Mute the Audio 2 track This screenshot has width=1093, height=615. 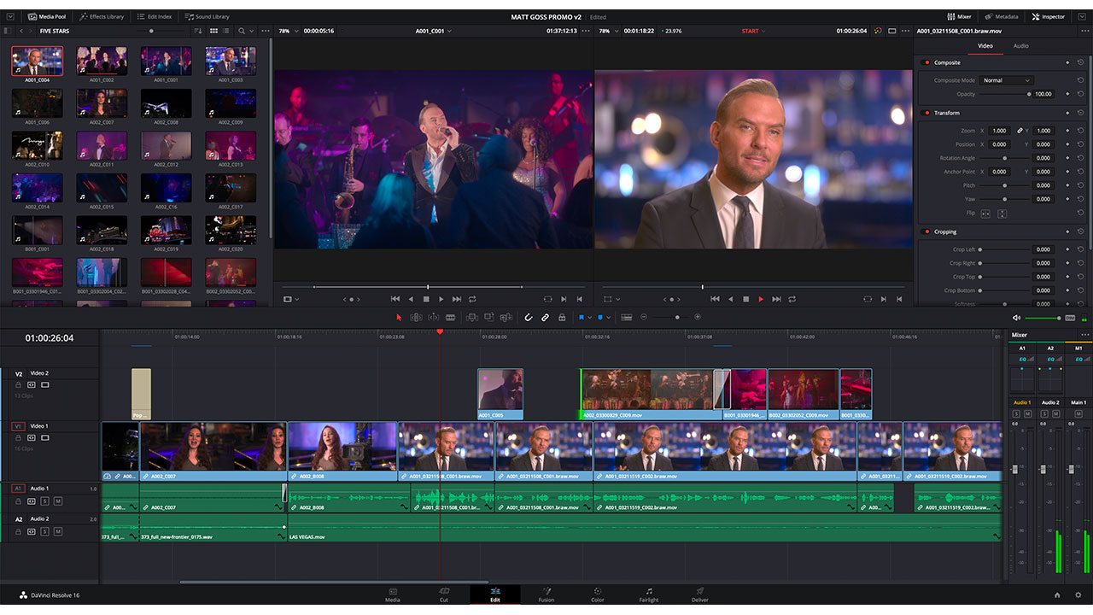point(58,531)
